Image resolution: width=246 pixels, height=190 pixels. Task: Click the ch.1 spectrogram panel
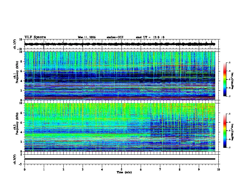[120, 76]
